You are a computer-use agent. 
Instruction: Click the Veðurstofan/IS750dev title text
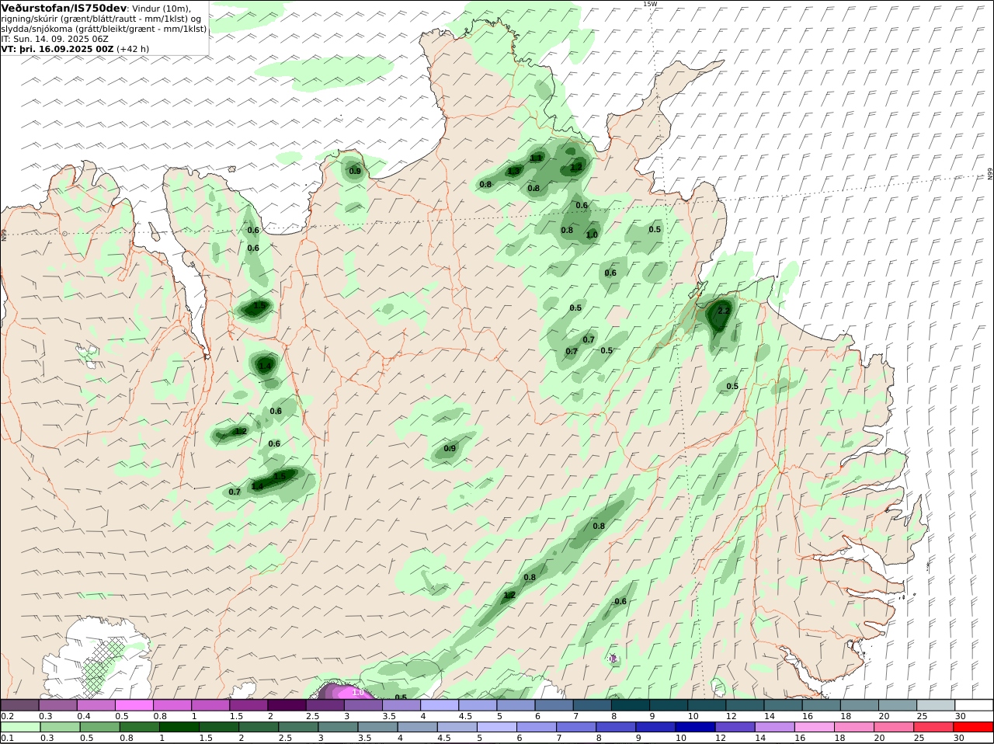coord(64,8)
